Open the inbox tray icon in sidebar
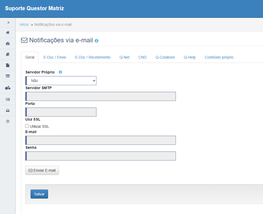 (x=8, y=110)
